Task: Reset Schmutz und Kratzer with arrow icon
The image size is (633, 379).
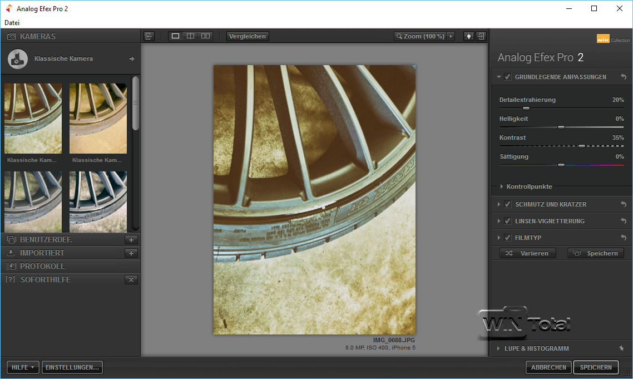Action: (624, 204)
